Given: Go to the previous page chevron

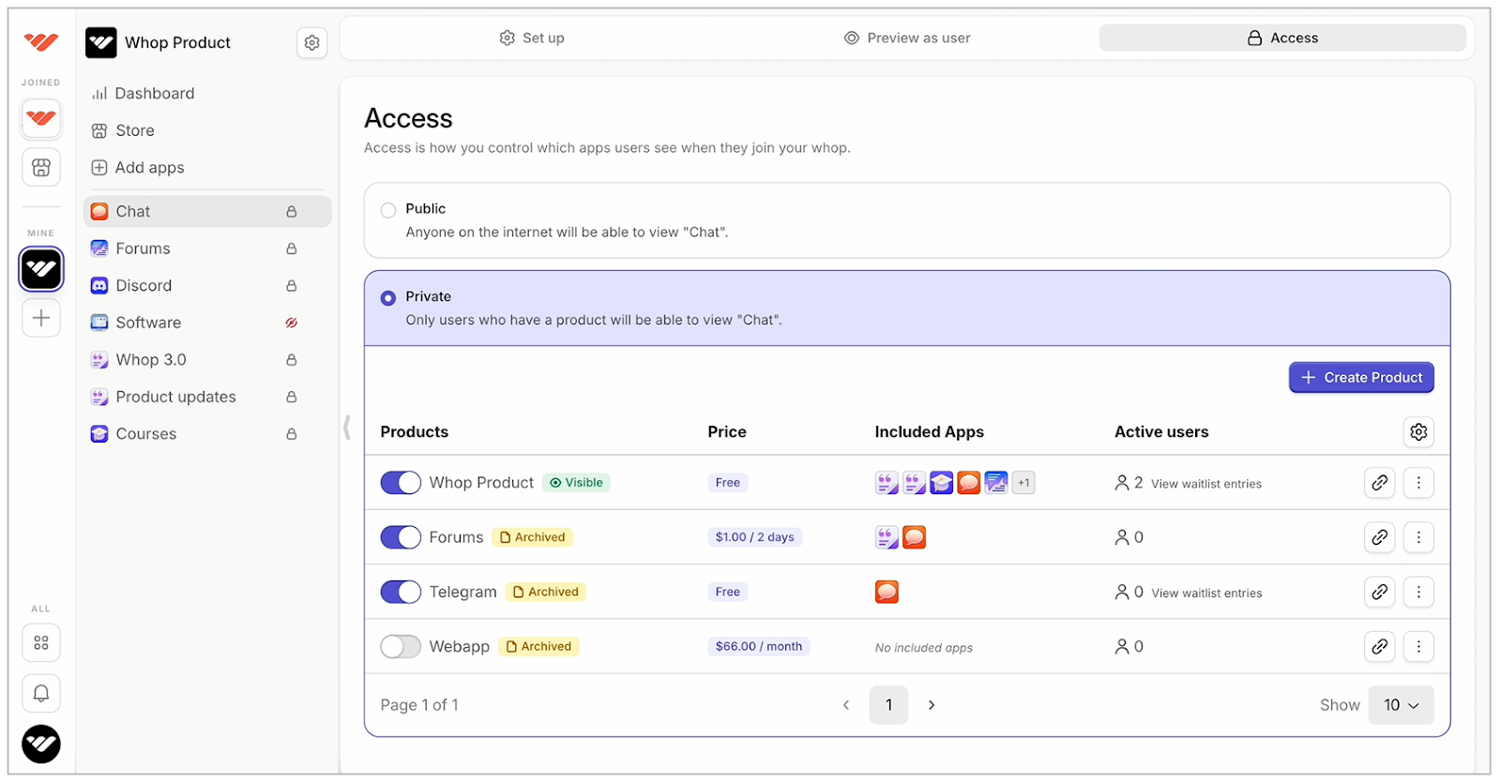Looking at the screenshot, I should pos(846,705).
